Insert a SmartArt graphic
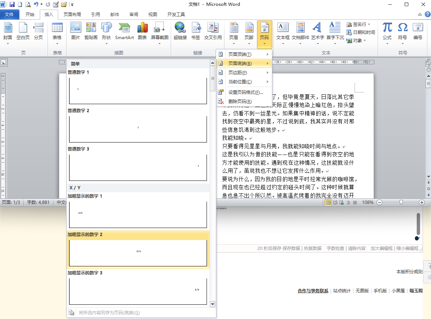Viewport: 431px width, 319px height. [124, 31]
